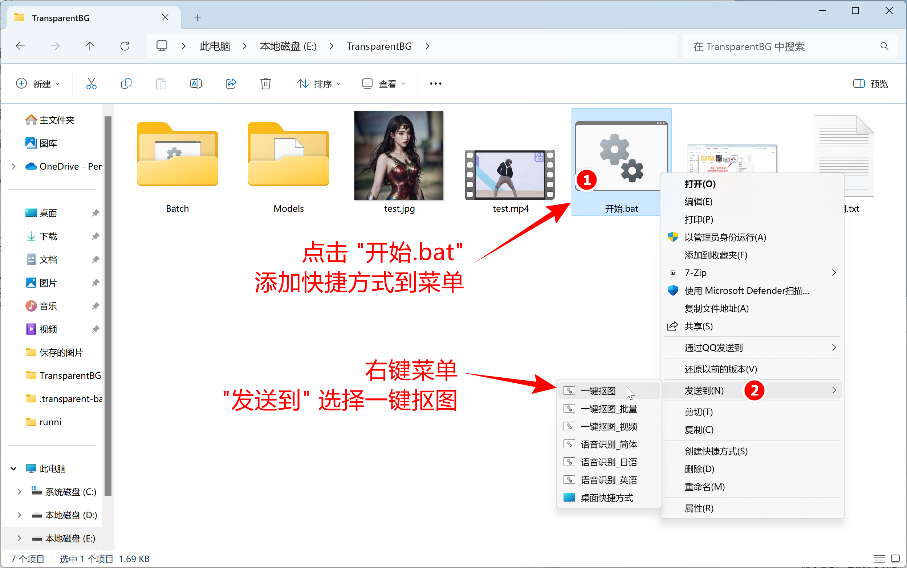Click the Delete trash icon in toolbar
The height and width of the screenshot is (568, 907).
pos(265,84)
